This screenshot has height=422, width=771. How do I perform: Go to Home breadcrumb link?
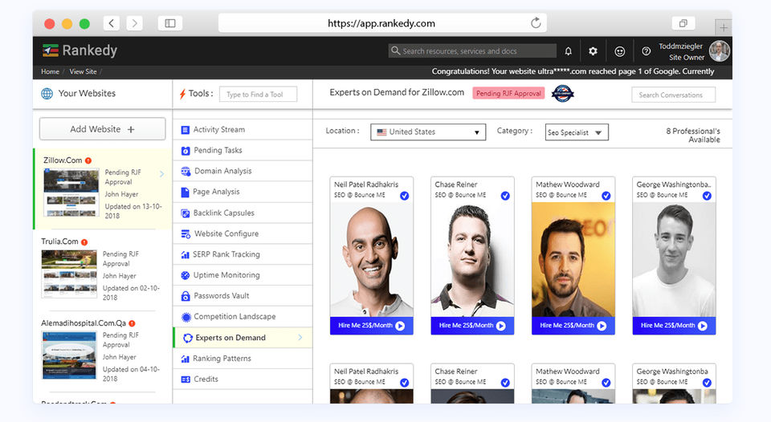tap(50, 71)
